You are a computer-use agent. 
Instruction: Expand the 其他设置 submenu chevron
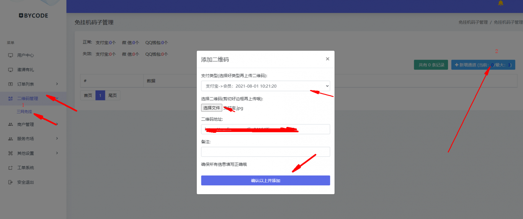pyautogui.click(x=57, y=153)
